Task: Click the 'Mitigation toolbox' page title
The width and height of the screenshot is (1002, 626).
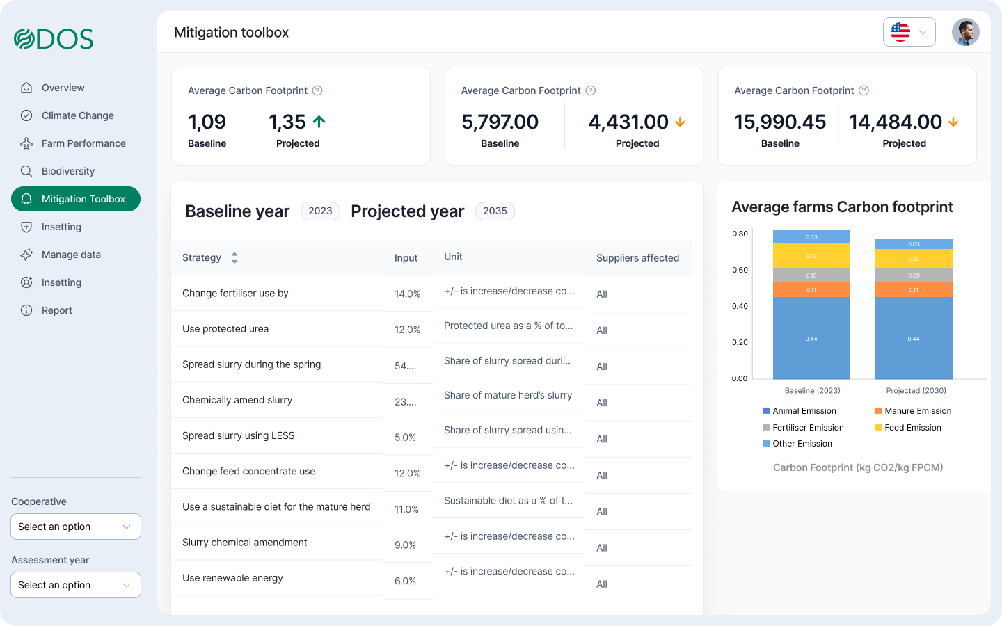Action: (x=231, y=33)
